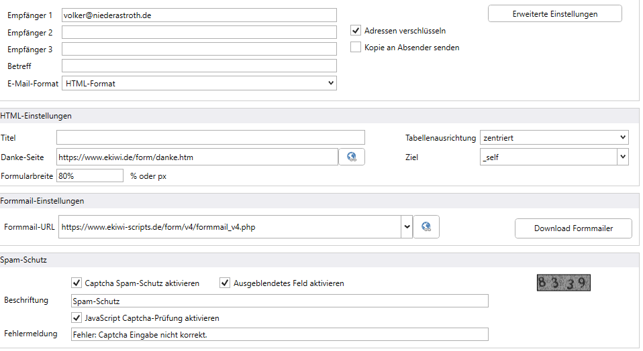The height and width of the screenshot is (351, 643).
Task: Enable Kopie an Absender senden
Action: [356, 48]
